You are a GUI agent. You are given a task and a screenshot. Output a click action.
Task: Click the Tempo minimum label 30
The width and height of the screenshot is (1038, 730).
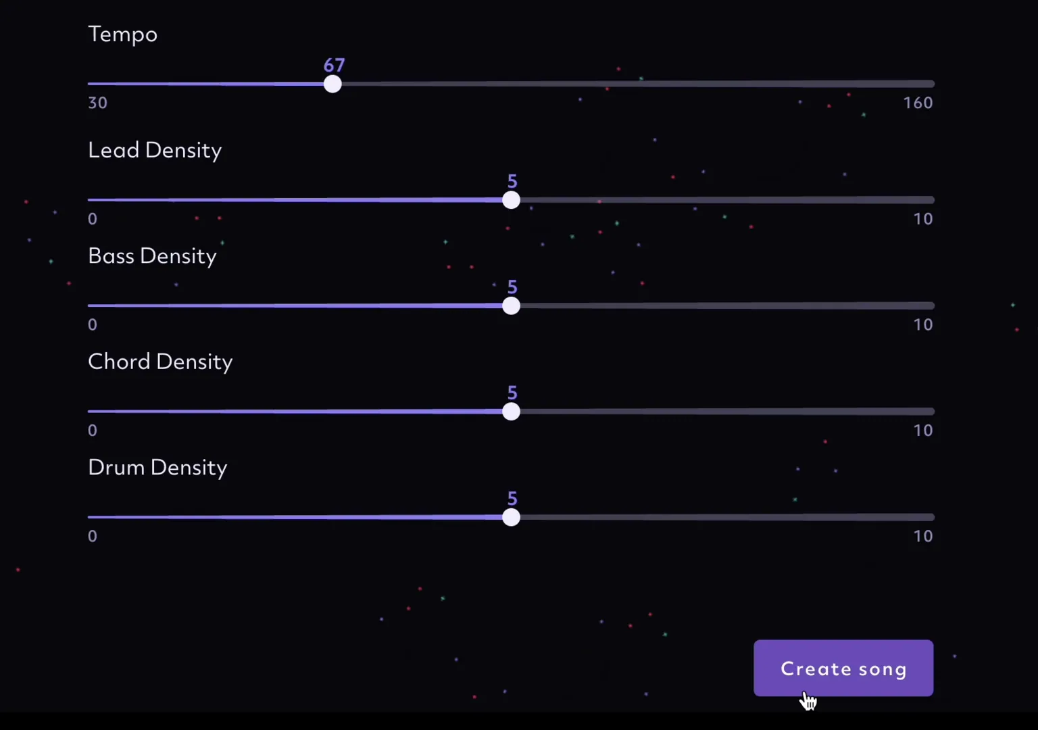[97, 103]
